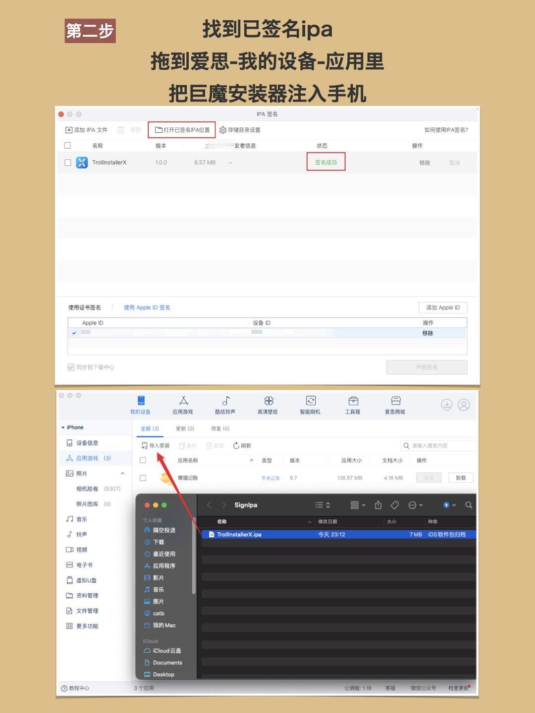Click the i4 search input field
The image size is (535, 713).
point(439,446)
